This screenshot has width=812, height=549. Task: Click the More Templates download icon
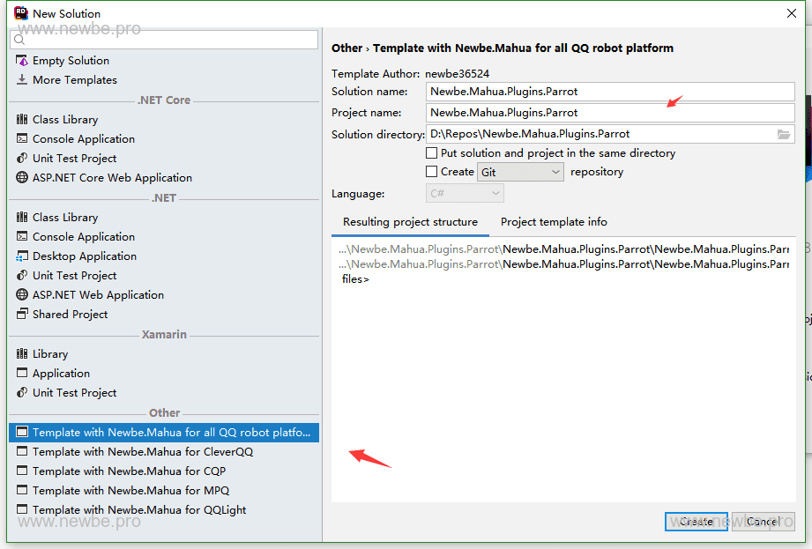(x=22, y=80)
